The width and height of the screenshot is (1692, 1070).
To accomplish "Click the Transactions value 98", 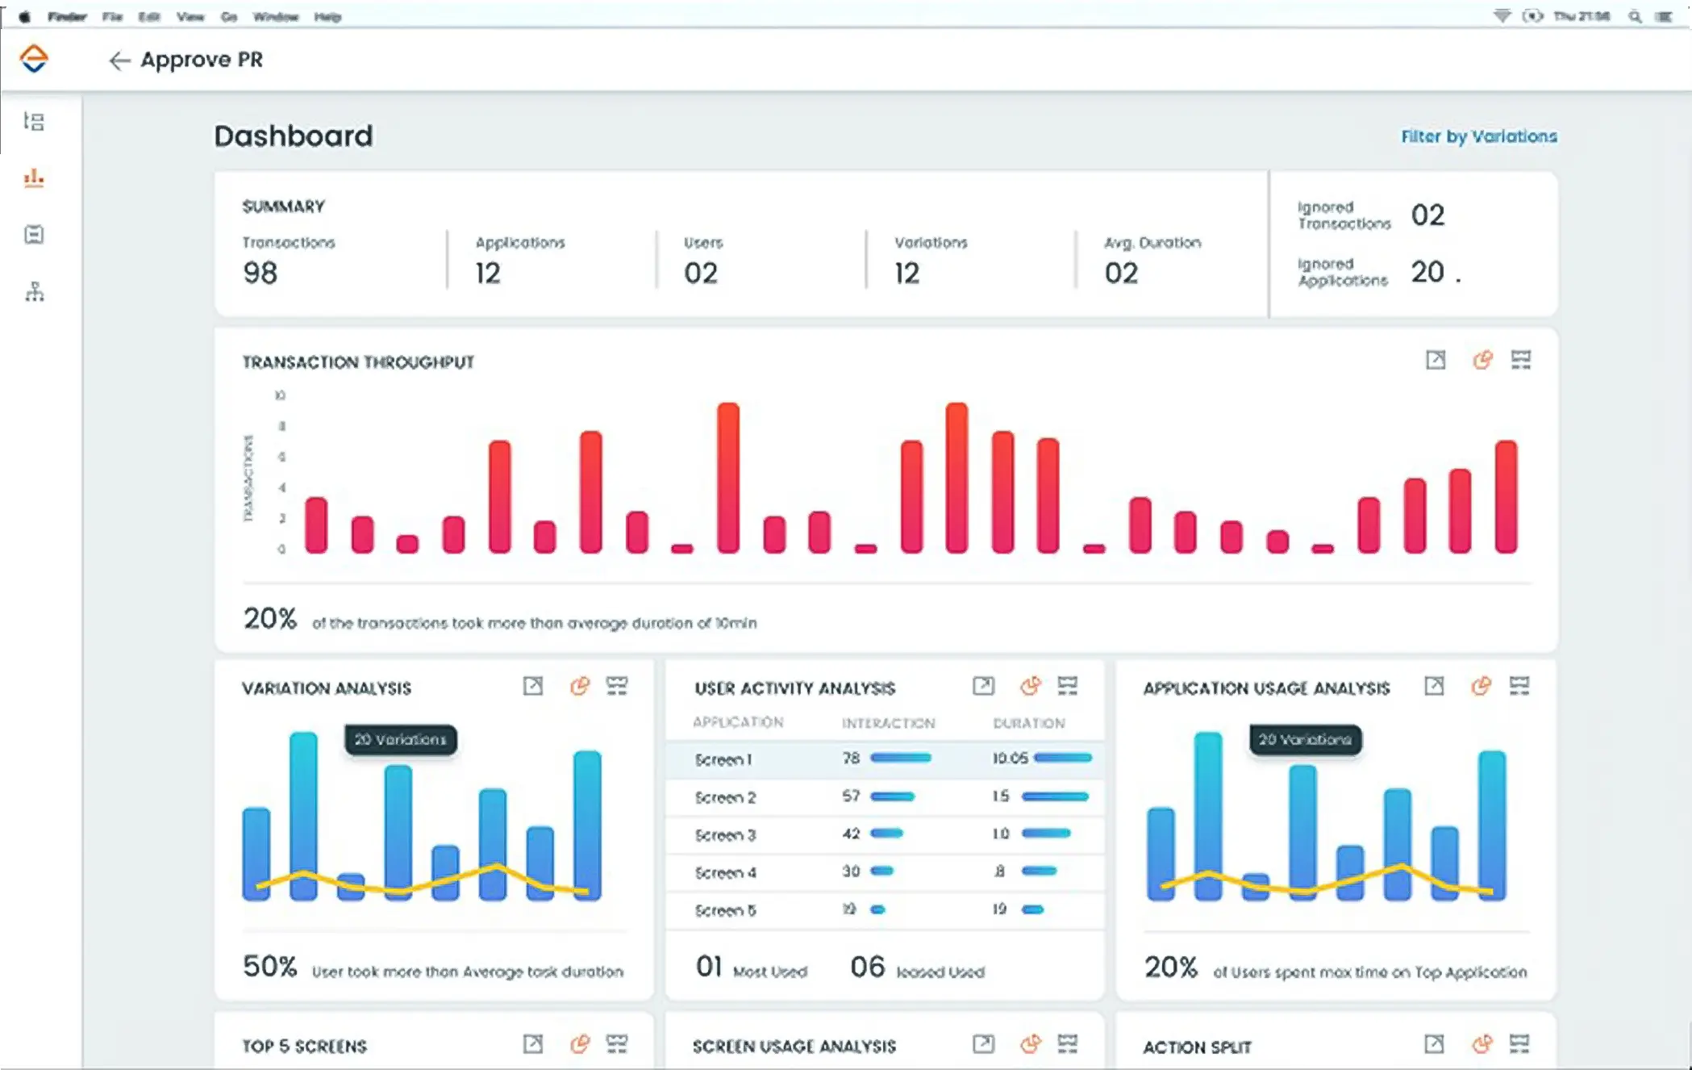I will pos(260,274).
